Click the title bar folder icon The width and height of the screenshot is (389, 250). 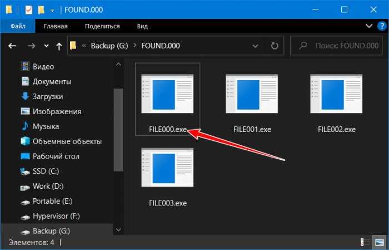coord(9,9)
